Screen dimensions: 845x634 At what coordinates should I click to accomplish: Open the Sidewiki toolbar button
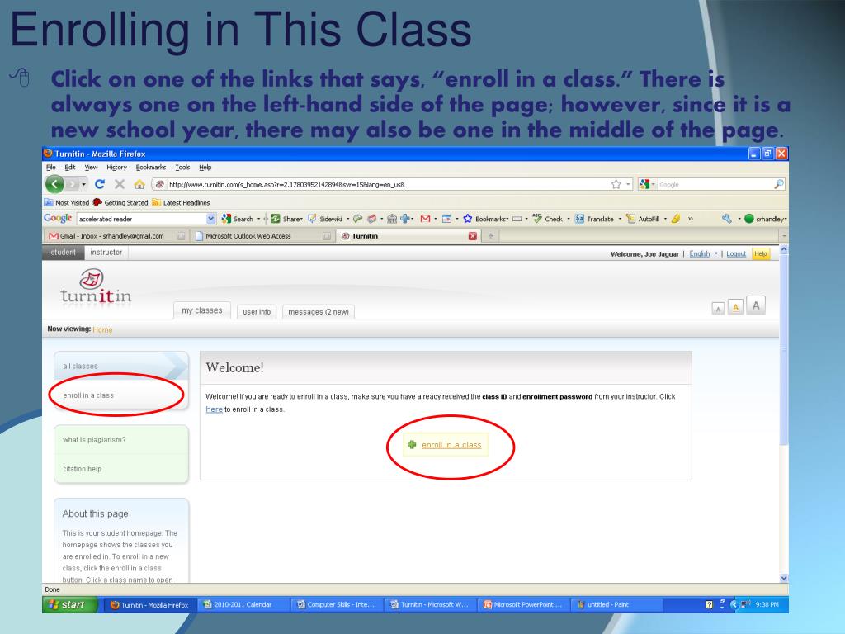325,219
